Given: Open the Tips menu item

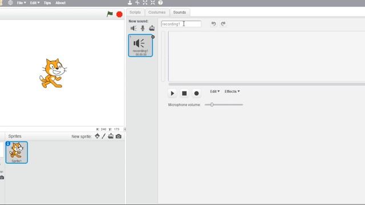Looking at the screenshot, I should pos(47,3).
